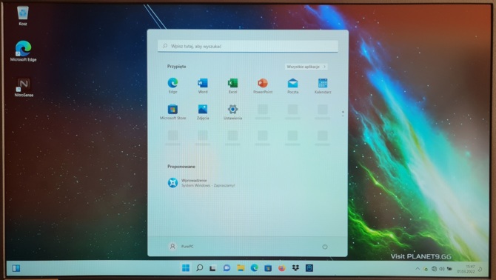Open Microsoft Edge from the taskbar
The width and height of the screenshot is (496, 280).
click(255, 268)
